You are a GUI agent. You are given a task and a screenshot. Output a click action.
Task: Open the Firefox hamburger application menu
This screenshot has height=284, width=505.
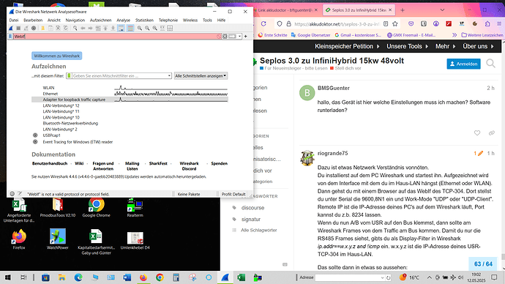[x=499, y=24]
